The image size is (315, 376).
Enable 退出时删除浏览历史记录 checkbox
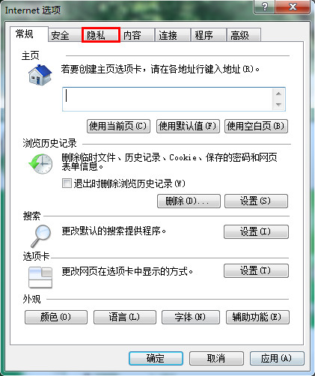(67, 184)
